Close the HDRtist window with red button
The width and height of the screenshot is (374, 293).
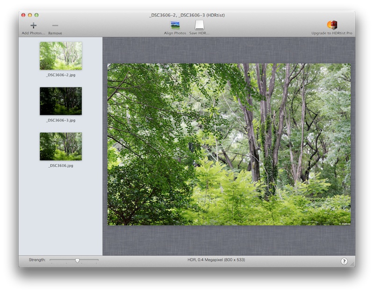coord(23,15)
